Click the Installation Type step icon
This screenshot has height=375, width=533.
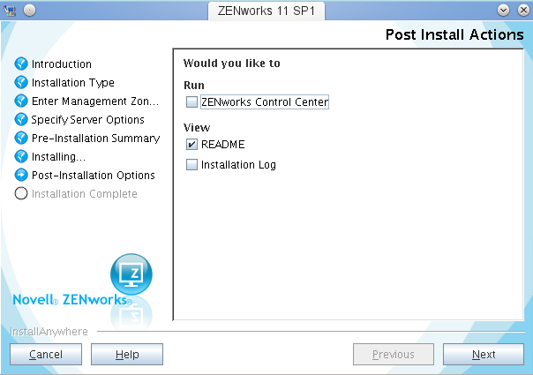point(22,83)
